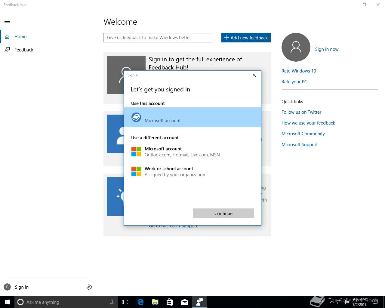Choose Microsoft account Outlook.com, Hotmail option
Screen dimensions: 385x308
coord(192,152)
